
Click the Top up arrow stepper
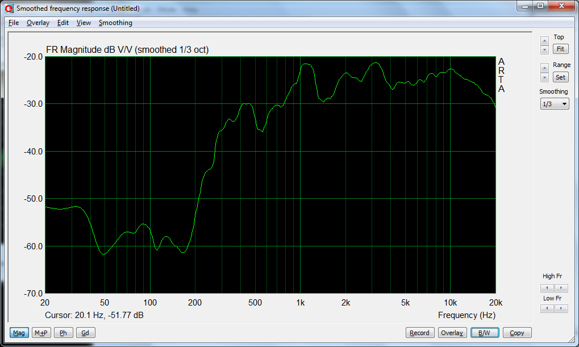point(544,41)
